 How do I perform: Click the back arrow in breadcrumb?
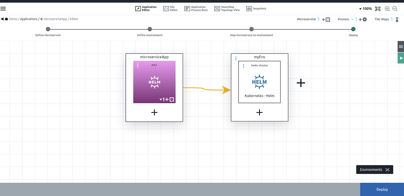2,19
